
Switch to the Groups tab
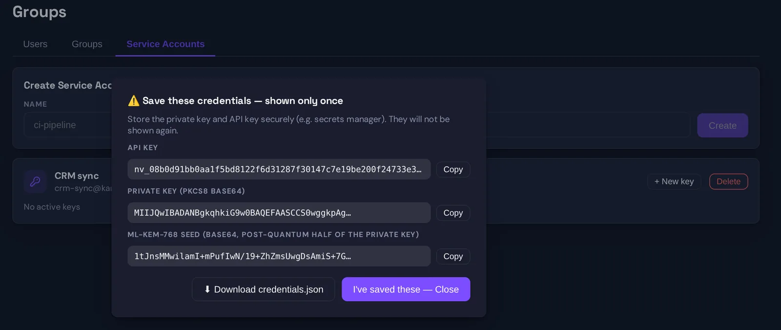(87, 44)
